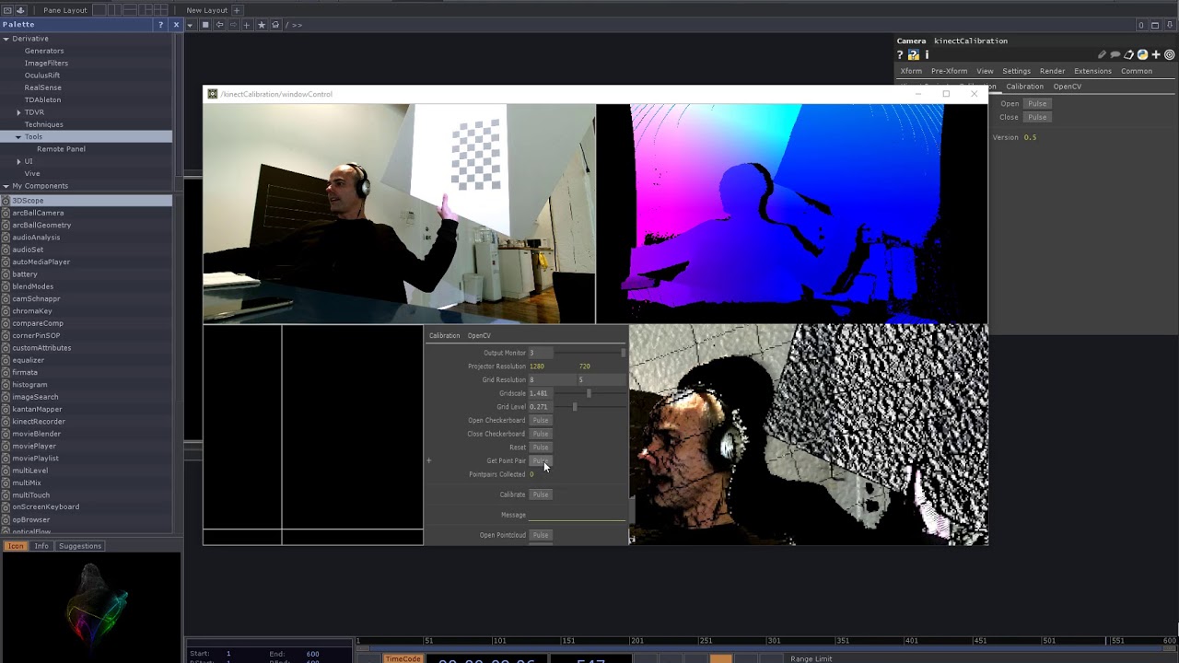Open the comment speech bubble icon
The width and height of the screenshot is (1179, 663).
click(x=1115, y=55)
